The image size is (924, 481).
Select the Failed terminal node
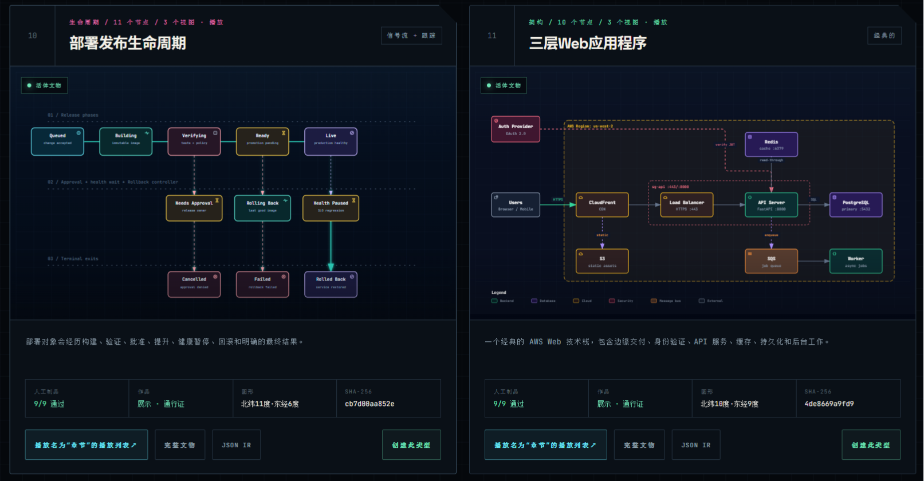[262, 284]
